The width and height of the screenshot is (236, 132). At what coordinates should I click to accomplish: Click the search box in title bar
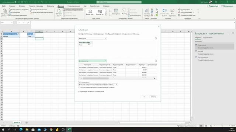click(119, 2)
